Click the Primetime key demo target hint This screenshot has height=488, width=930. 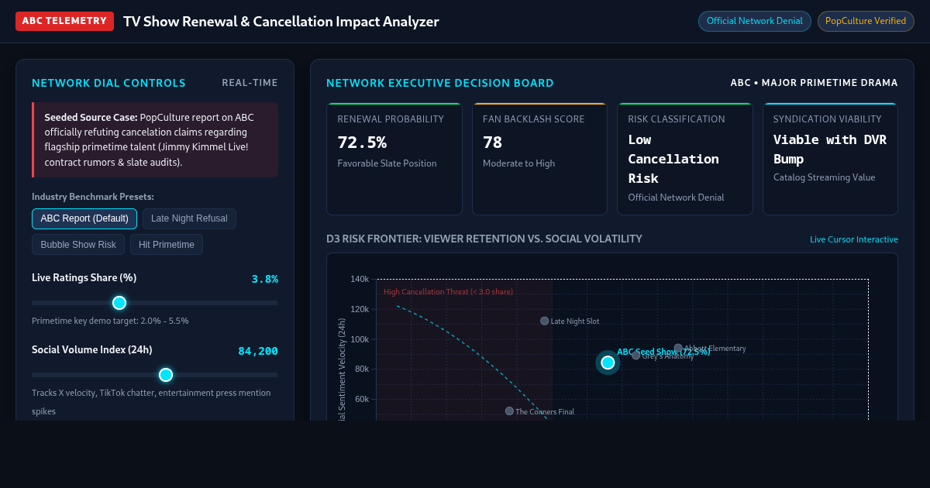(x=110, y=321)
